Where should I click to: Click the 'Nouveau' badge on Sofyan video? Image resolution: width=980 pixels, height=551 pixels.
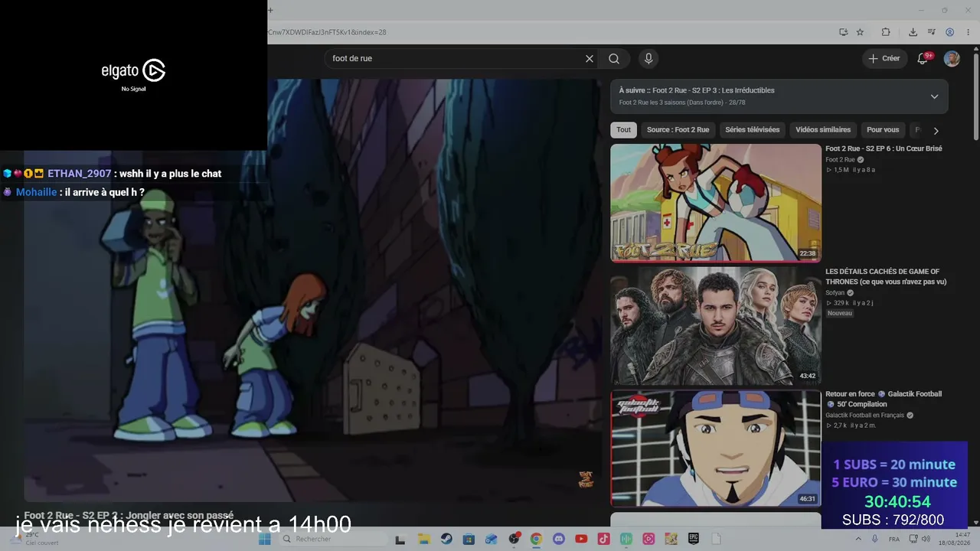click(839, 313)
